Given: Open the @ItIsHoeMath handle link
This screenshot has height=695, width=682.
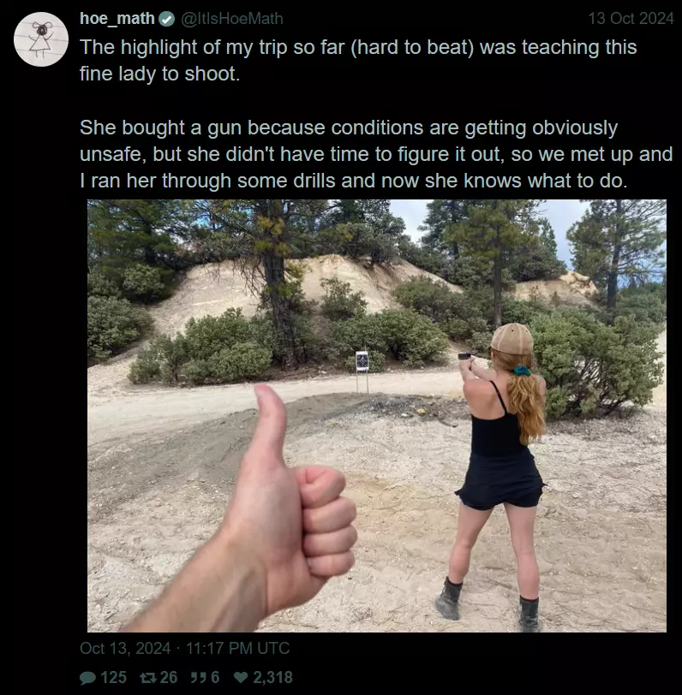Looking at the screenshot, I should (x=231, y=19).
